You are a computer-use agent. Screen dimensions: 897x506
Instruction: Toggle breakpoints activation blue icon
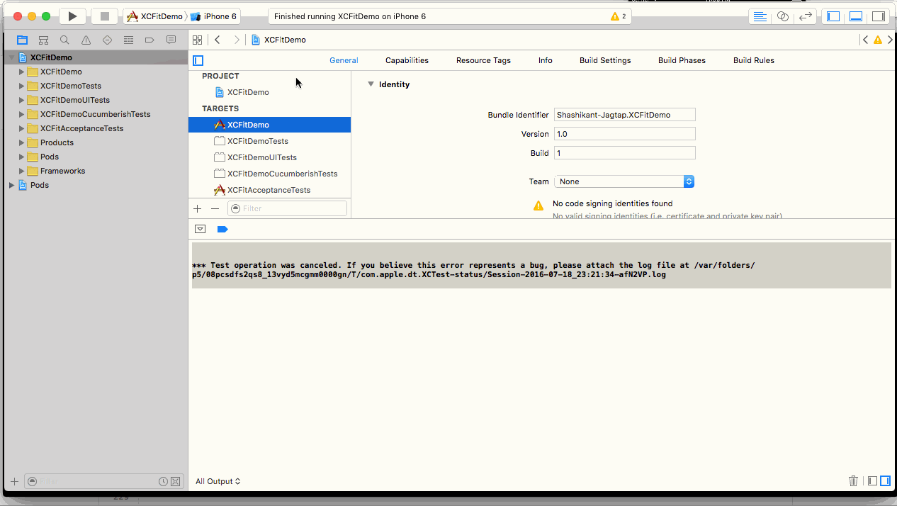coord(222,229)
